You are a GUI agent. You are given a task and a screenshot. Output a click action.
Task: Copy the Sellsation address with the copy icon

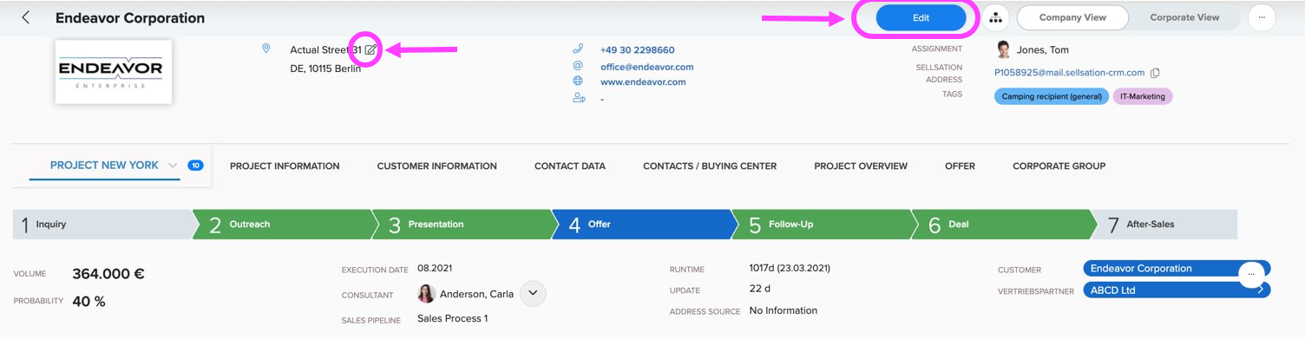(x=1155, y=73)
